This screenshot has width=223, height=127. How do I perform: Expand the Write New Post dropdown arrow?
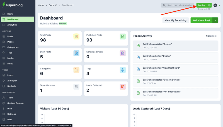pos(215,20)
